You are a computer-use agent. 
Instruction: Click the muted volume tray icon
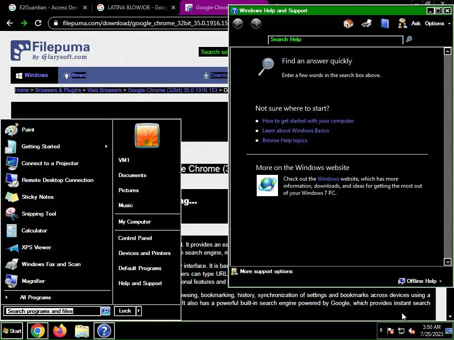point(411,331)
